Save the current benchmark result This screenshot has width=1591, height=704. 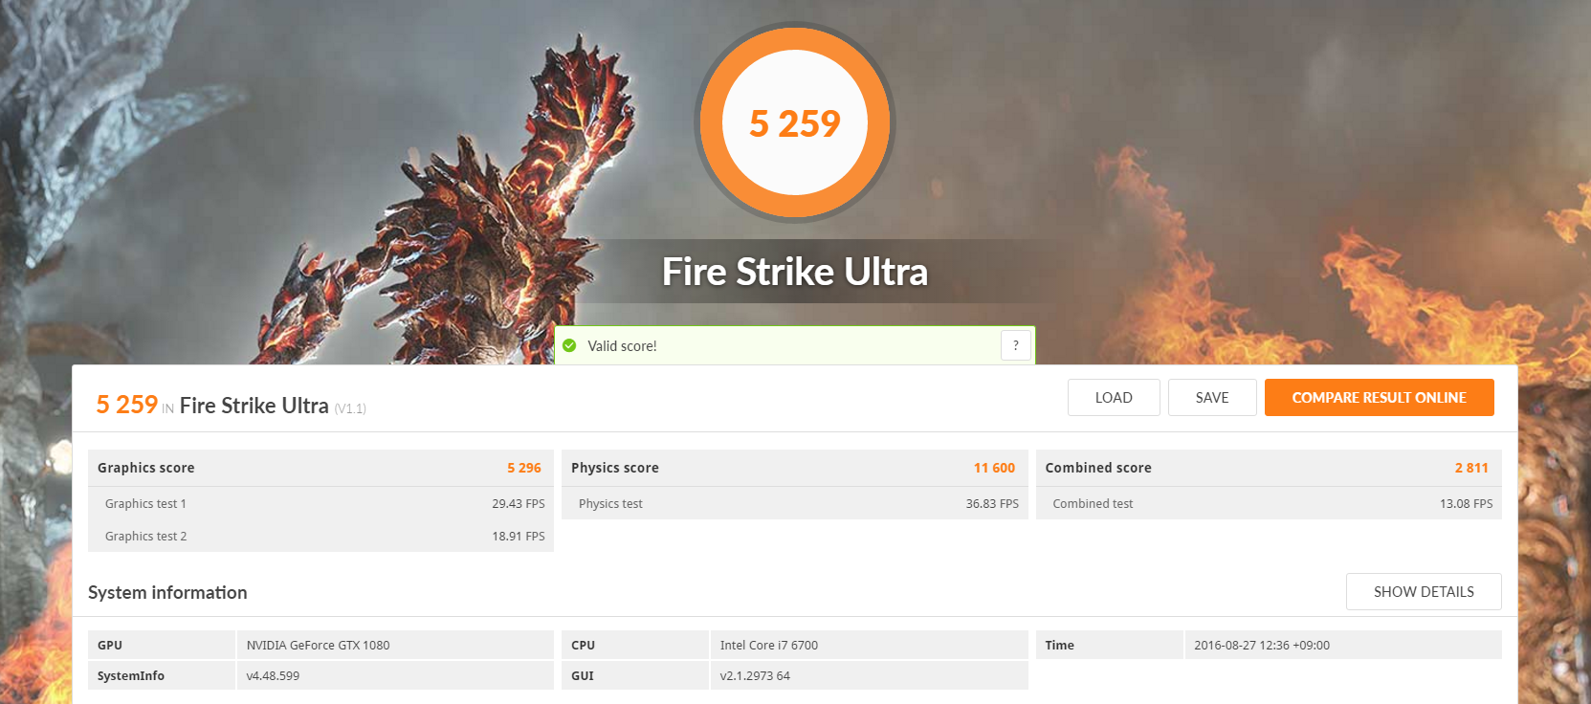(x=1212, y=398)
